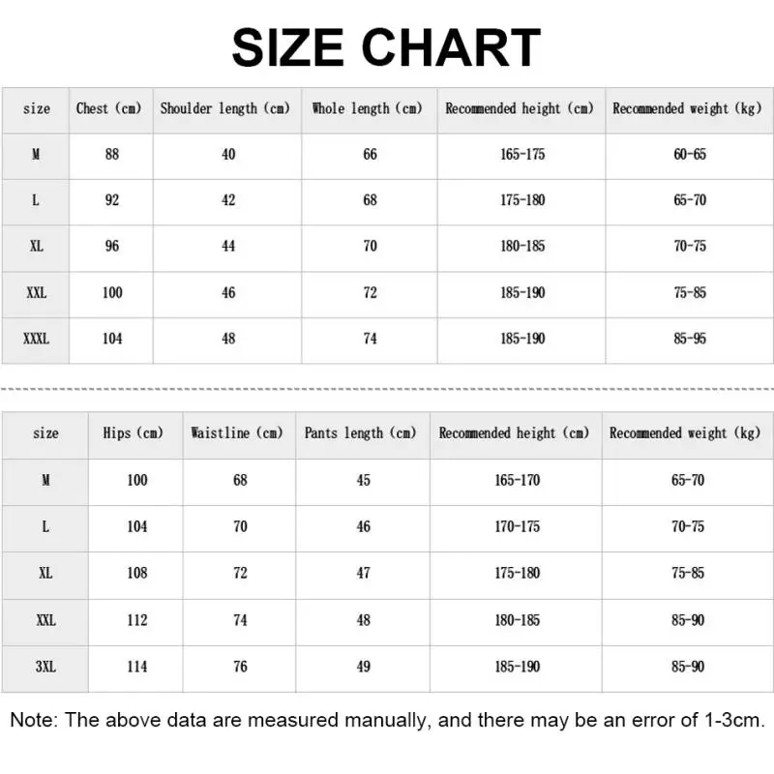Click the SIZE CHART title
Screen dimensions: 774x774
tap(386, 47)
